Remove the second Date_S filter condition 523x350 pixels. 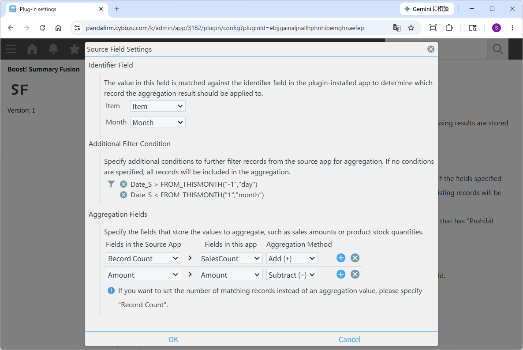click(123, 195)
